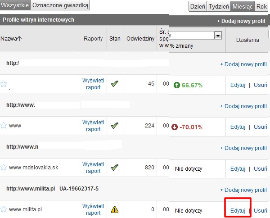Star the www profile with 224 visits
The width and height of the screenshot is (270, 218).
(4, 126)
